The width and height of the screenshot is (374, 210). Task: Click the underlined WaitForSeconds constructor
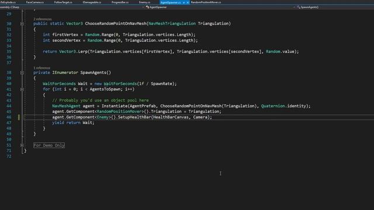(120, 84)
